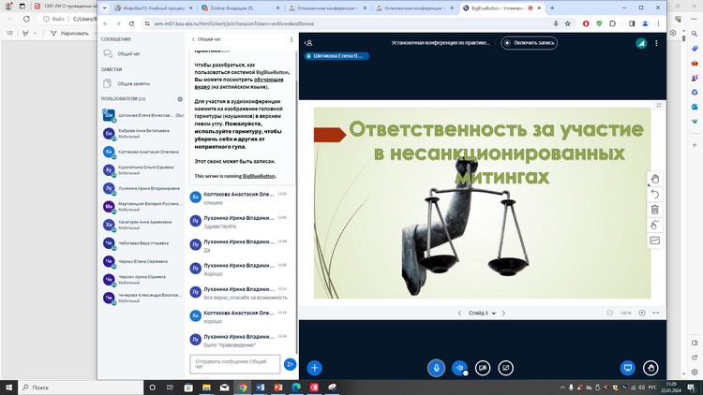Open Общий чат in the sidebar
The width and height of the screenshot is (703, 395).
pyautogui.click(x=129, y=54)
